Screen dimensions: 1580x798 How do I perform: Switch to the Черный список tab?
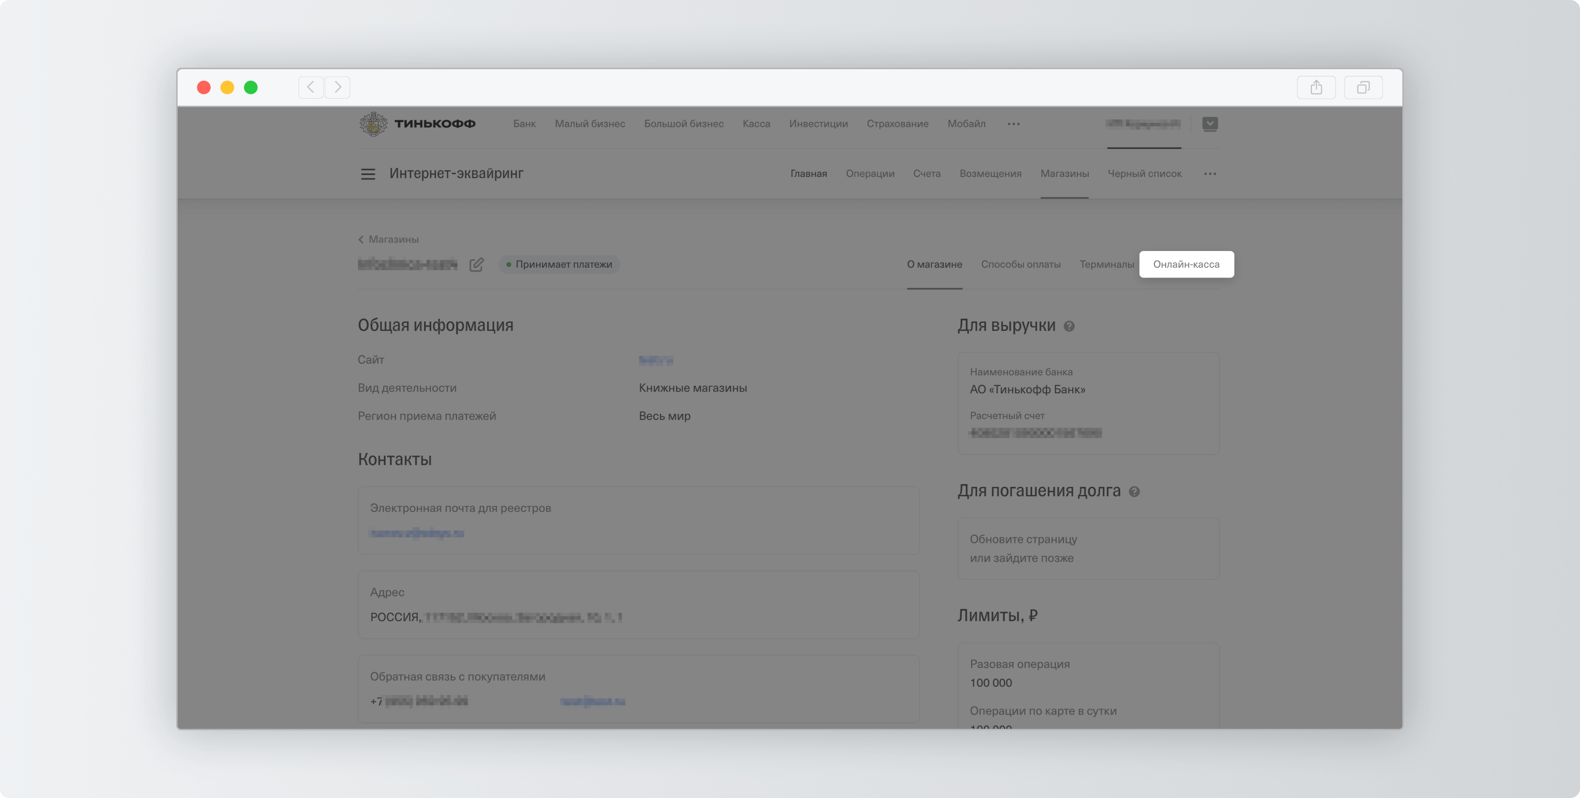pyautogui.click(x=1144, y=174)
